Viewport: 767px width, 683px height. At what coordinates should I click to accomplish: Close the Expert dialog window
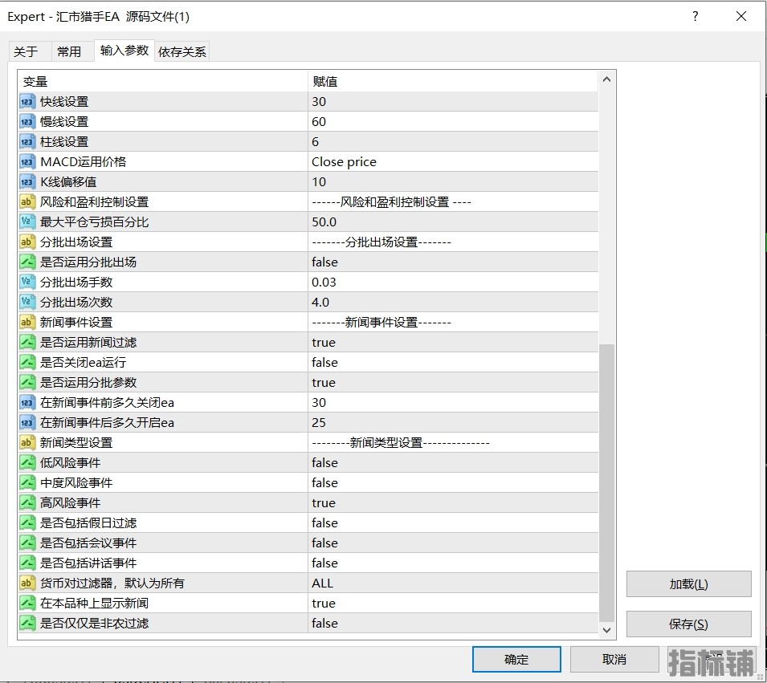pyautogui.click(x=741, y=16)
